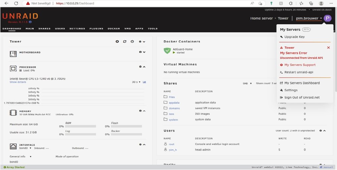Screen dimensions: 337x170
Task: Open the browser Extensions puzzle icon
Action: coord(291,3)
